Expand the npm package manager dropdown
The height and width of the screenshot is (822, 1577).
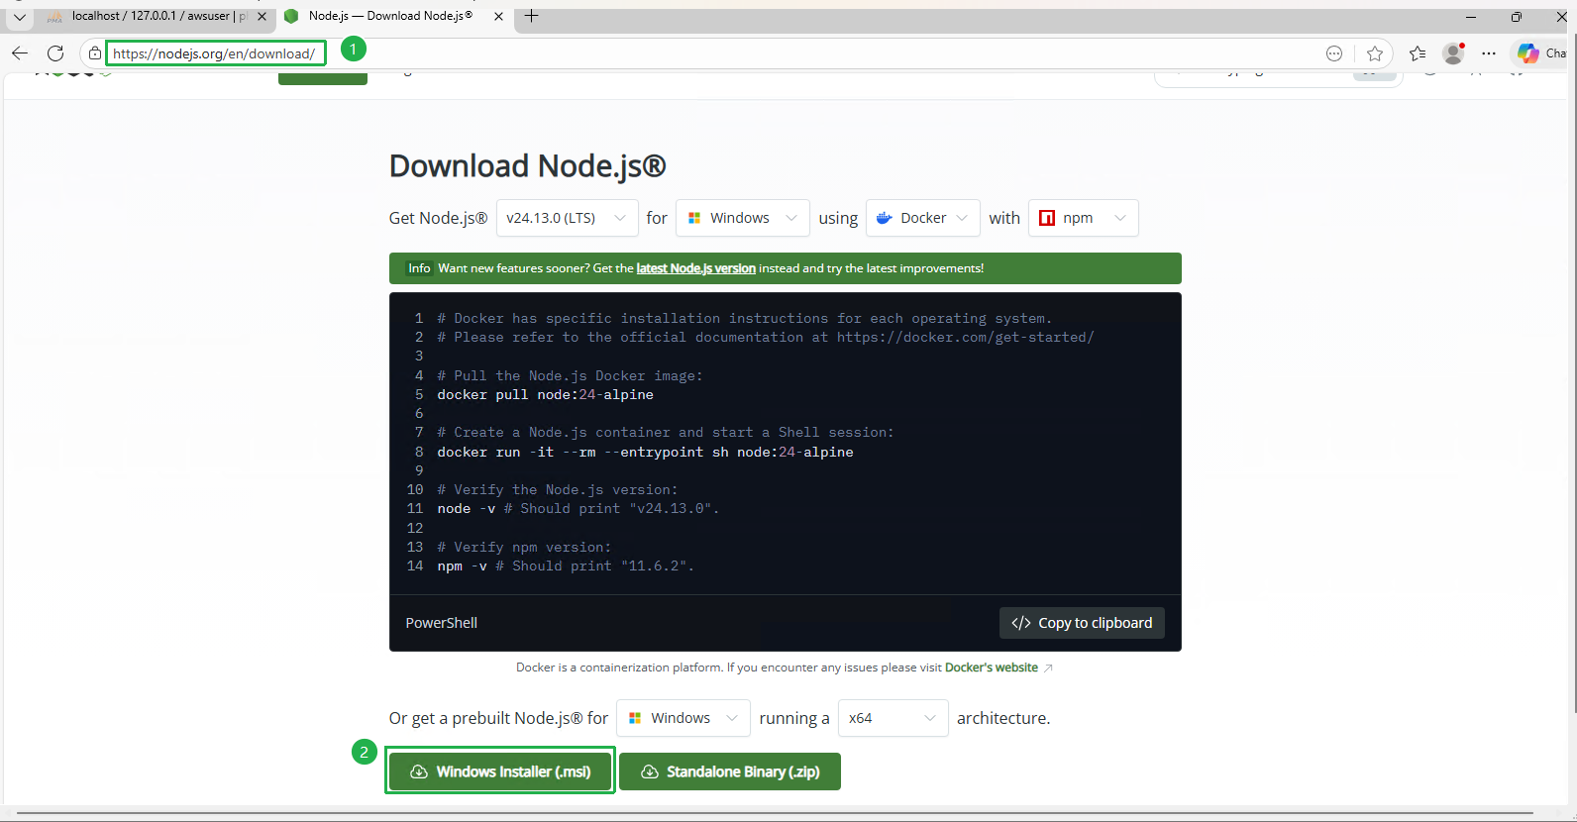pyautogui.click(x=1084, y=218)
